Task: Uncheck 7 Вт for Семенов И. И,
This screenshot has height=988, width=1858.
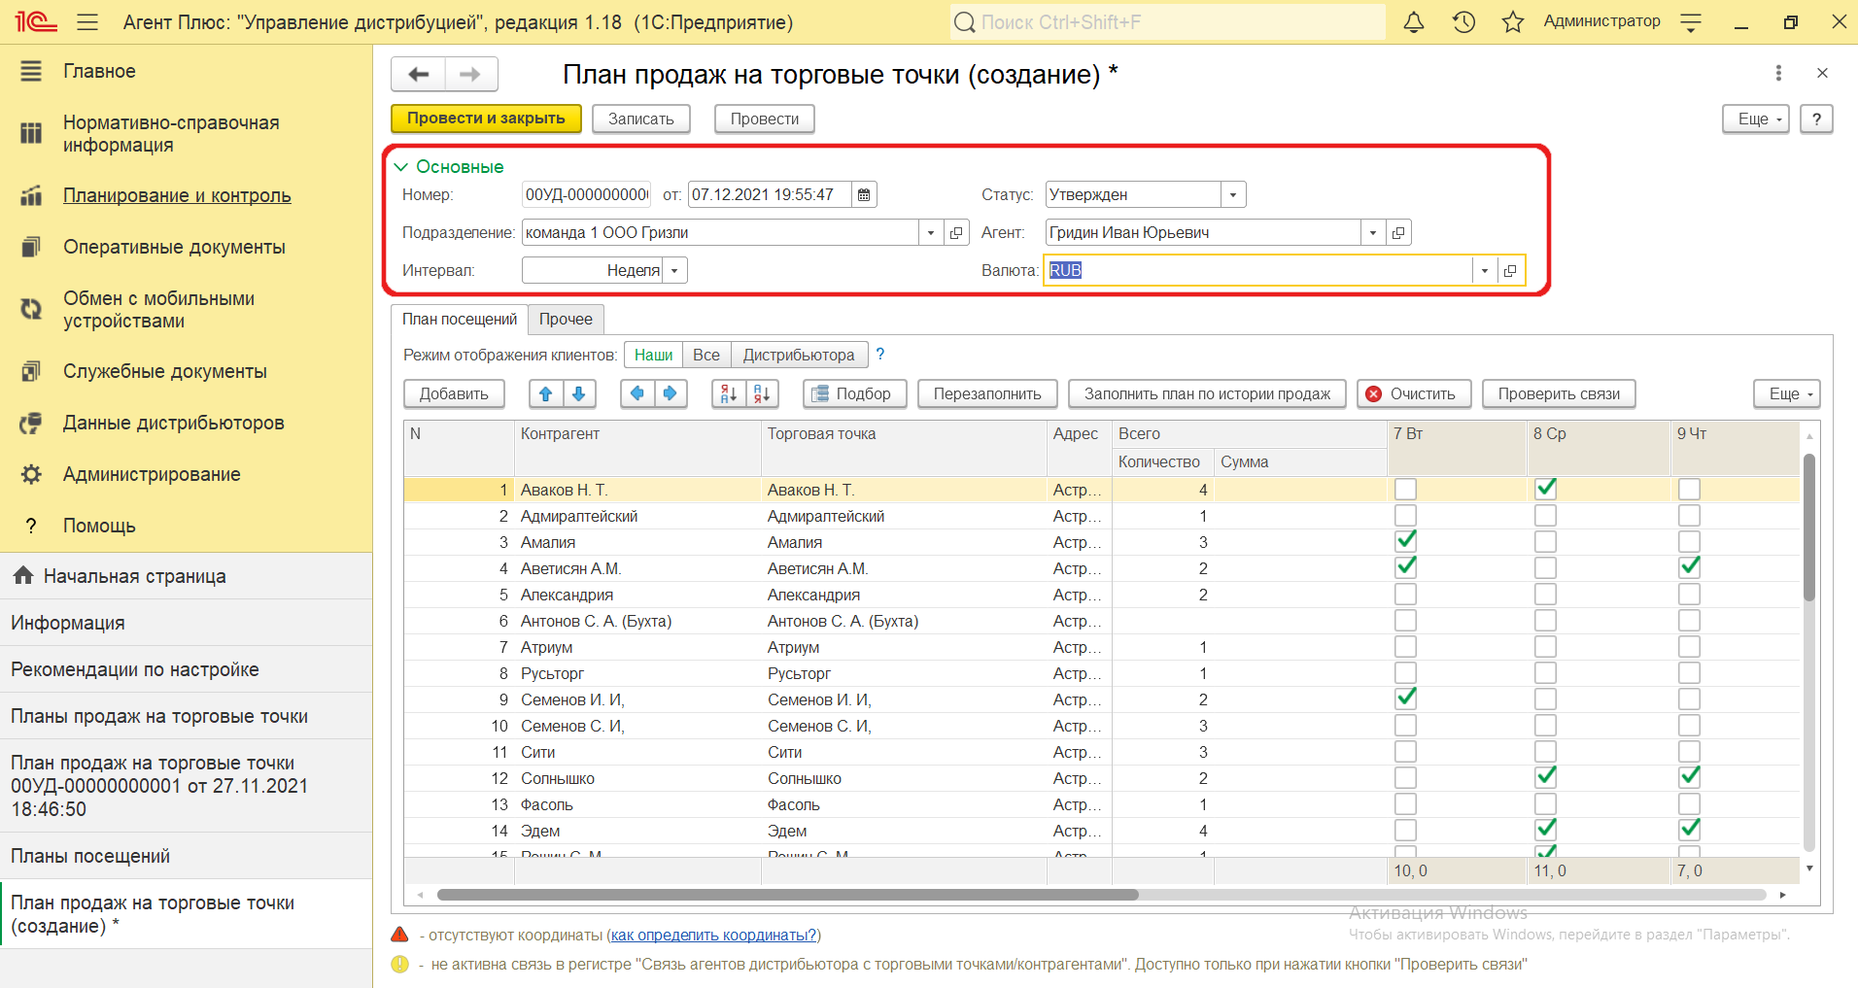Action: (1405, 698)
